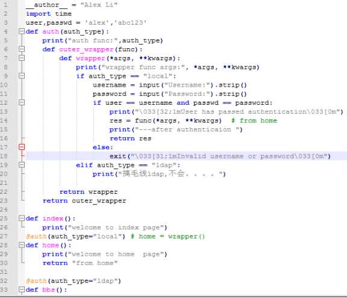The height and width of the screenshot is (298, 347).
Task: Click line number 1 in the gutter
Action: (x=6, y=5)
